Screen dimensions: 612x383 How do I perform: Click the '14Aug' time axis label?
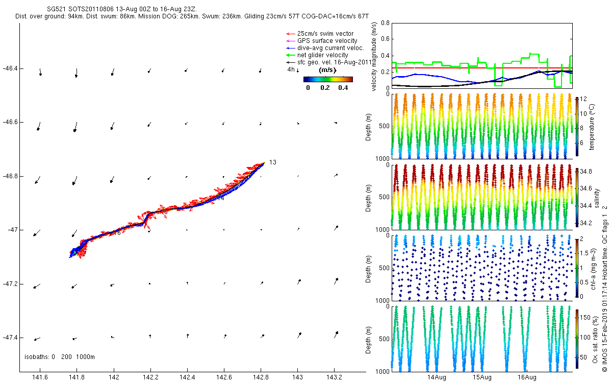(x=437, y=377)
